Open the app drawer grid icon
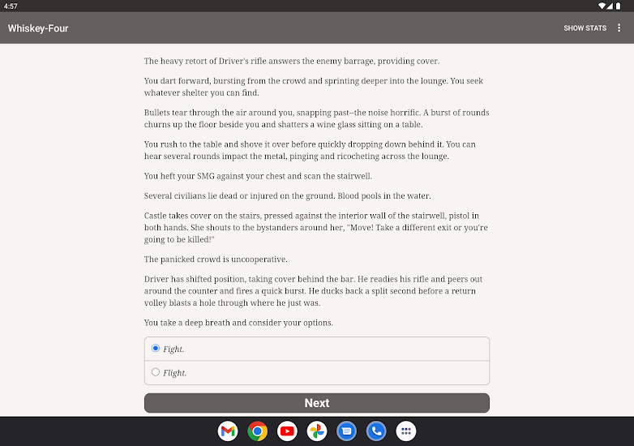Viewport: 634px width, 446px height. [x=406, y=431]
